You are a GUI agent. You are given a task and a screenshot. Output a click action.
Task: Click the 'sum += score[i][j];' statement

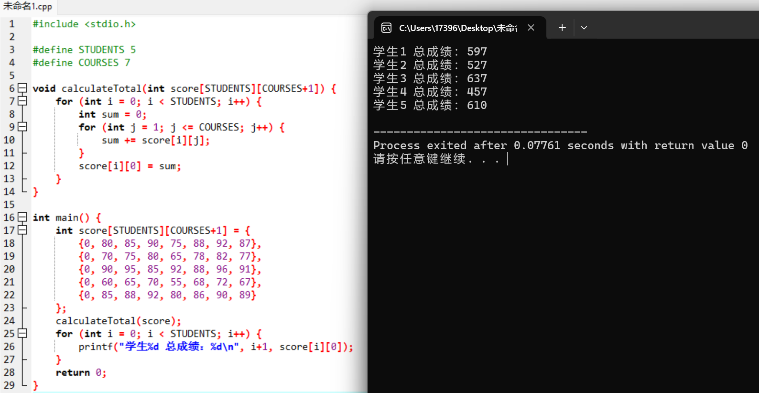156,140
